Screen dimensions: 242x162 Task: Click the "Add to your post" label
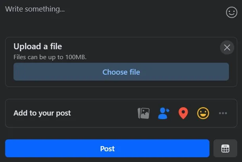pos(42,113)
